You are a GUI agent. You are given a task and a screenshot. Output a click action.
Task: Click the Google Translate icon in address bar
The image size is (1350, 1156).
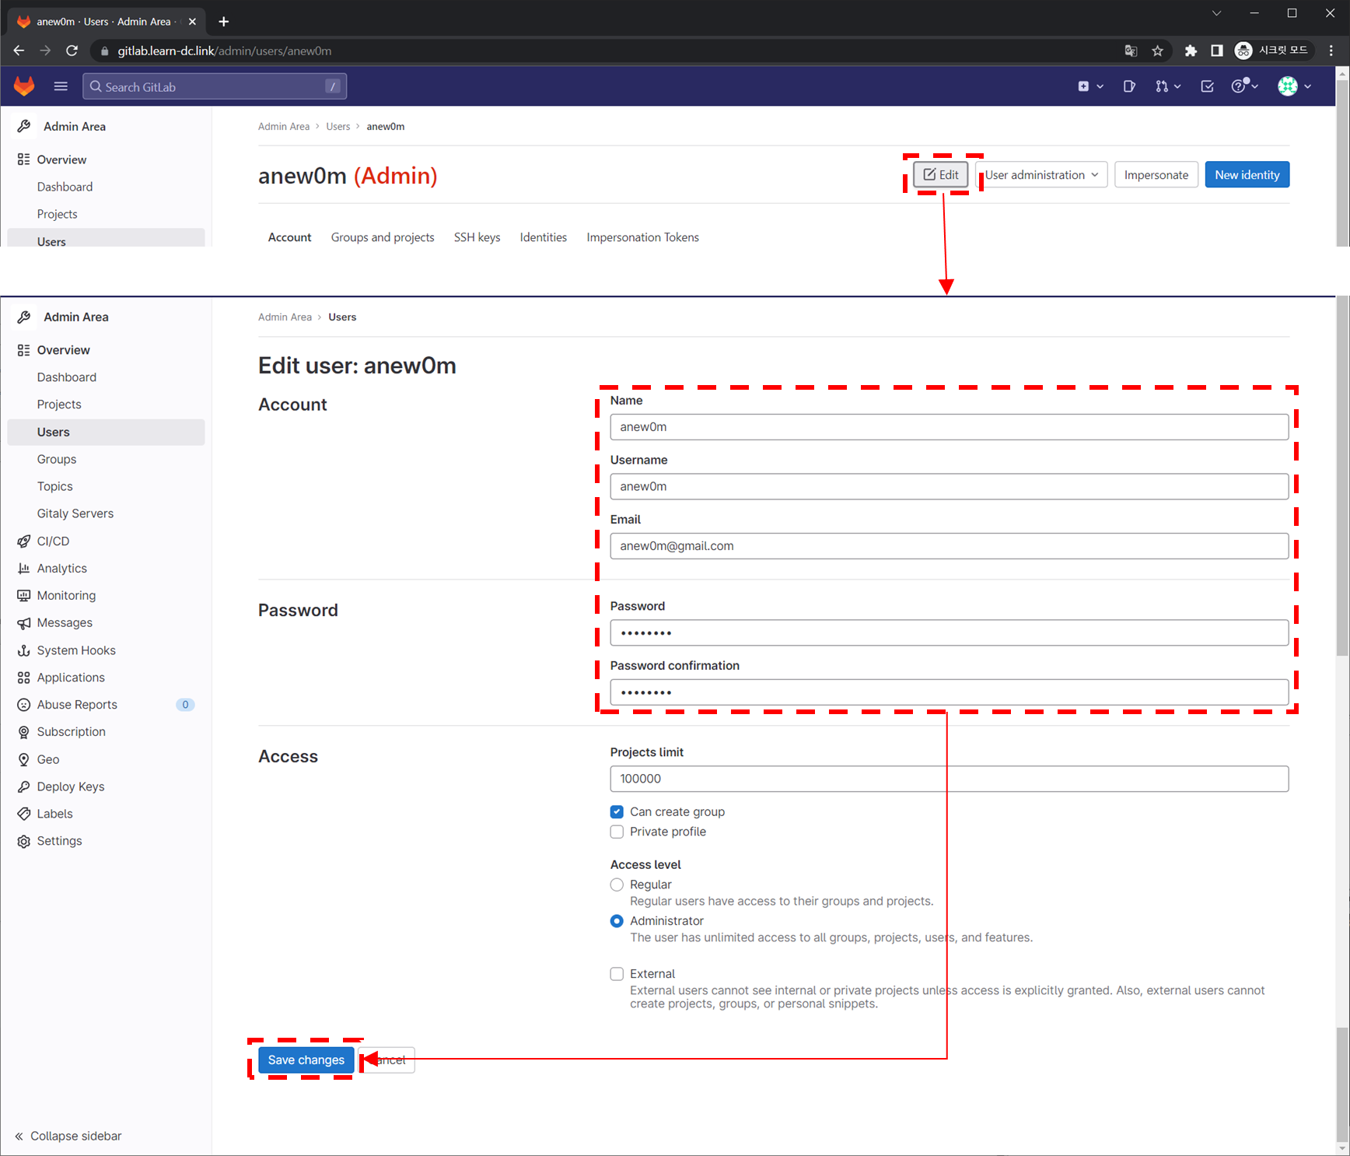[x=1131, y=51]
